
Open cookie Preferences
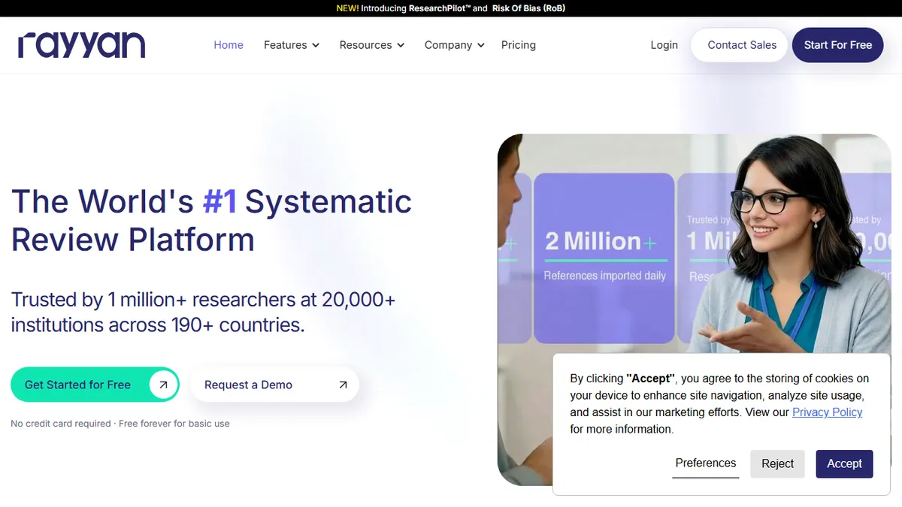coord(705,463)
